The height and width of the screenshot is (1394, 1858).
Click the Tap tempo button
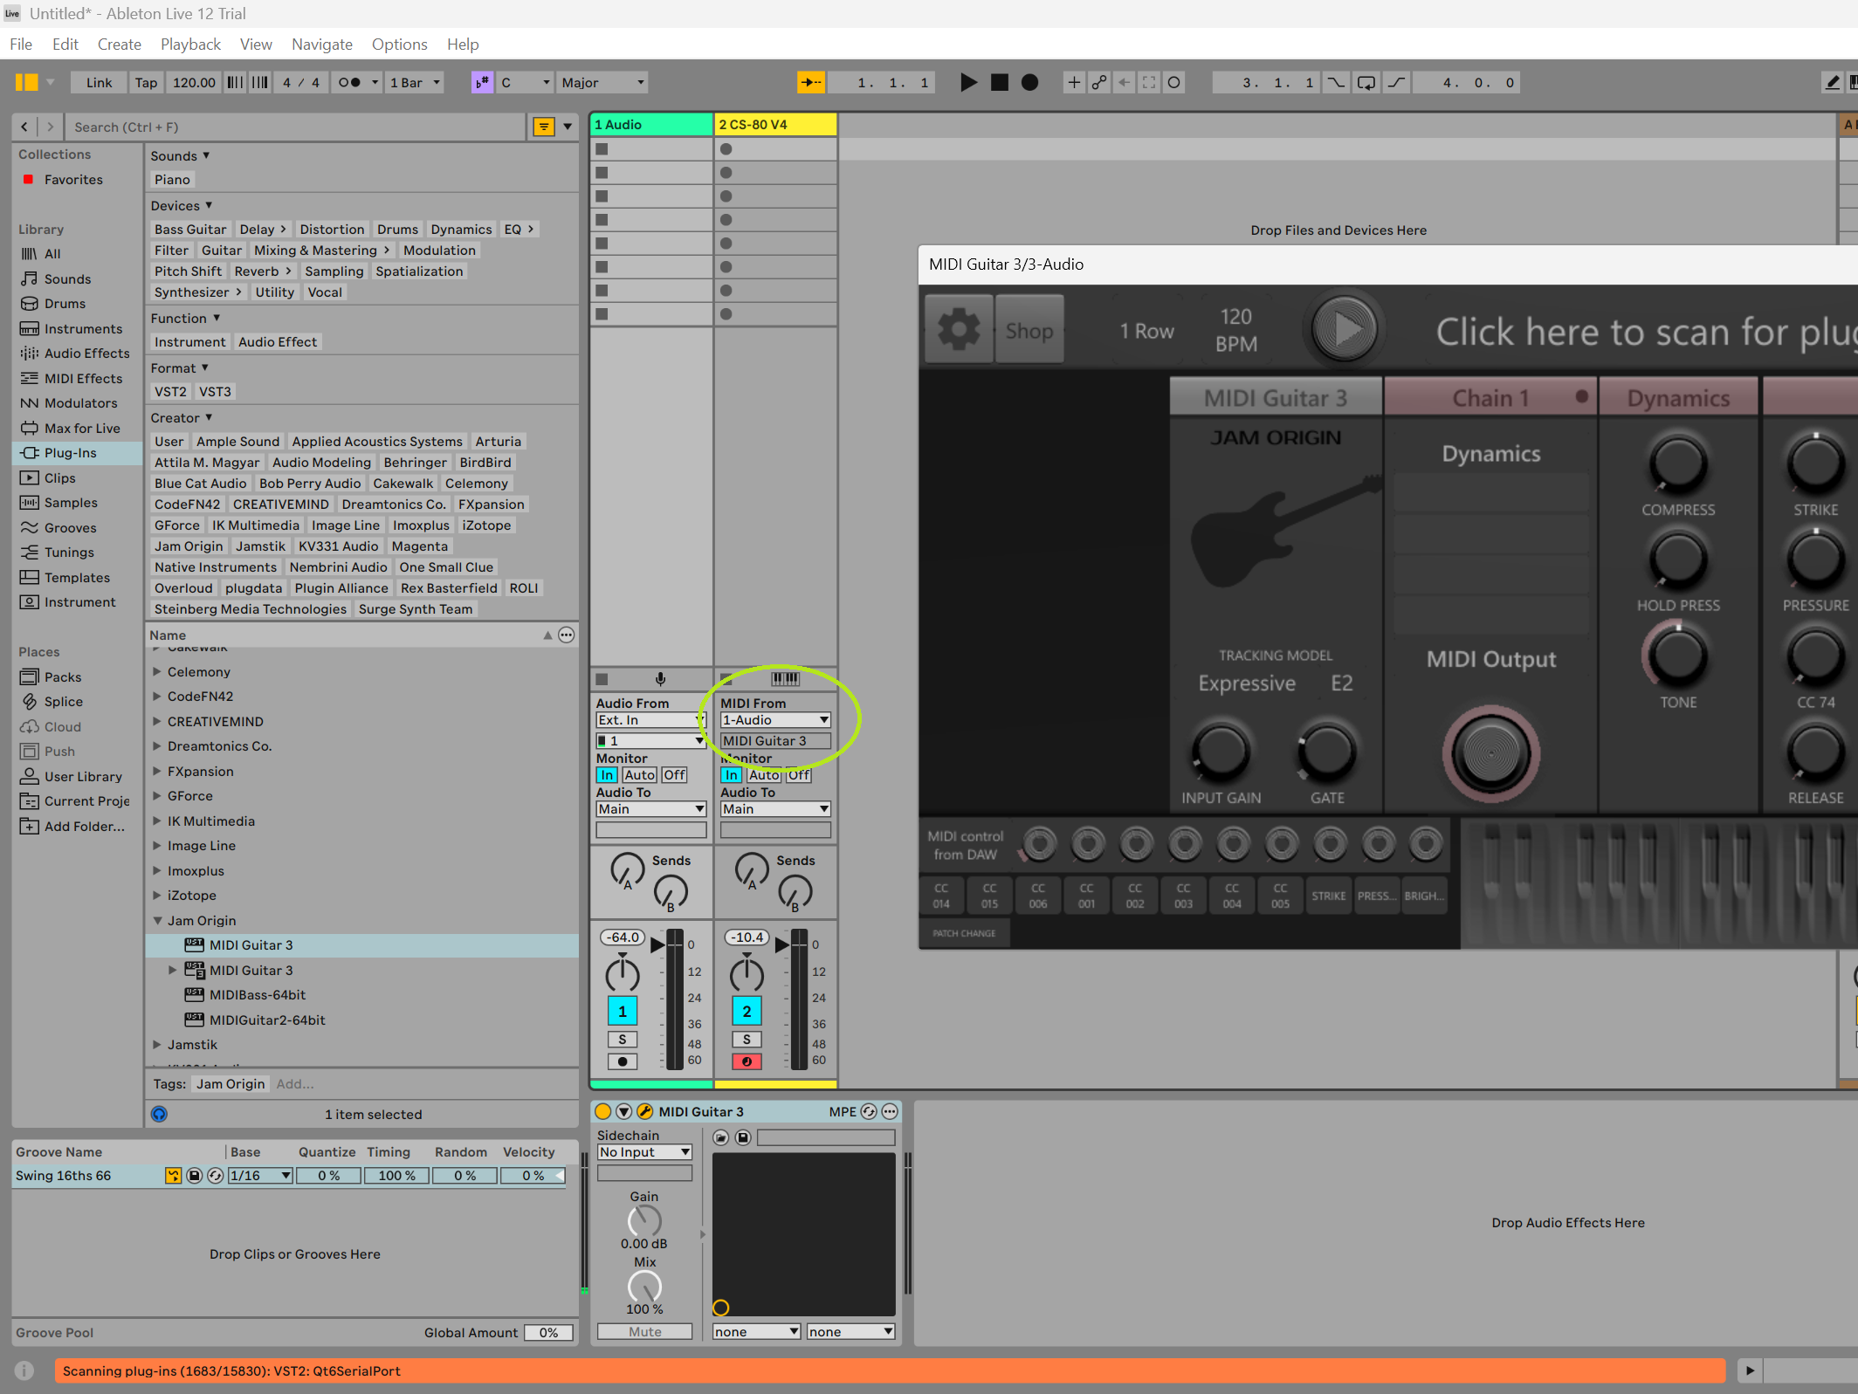146,83
